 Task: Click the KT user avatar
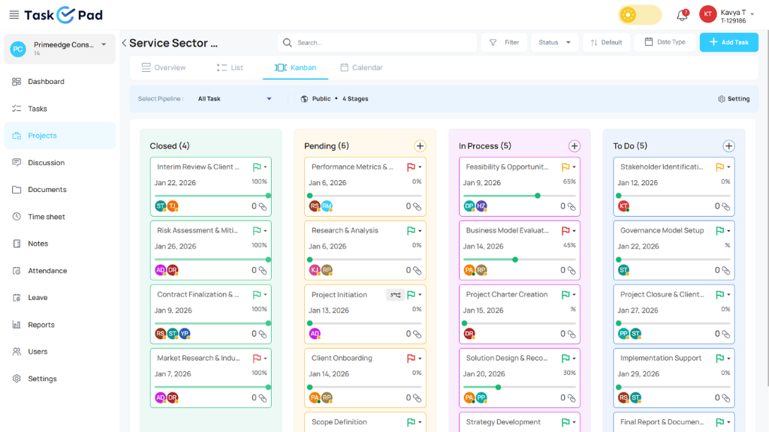coord(707,14)
